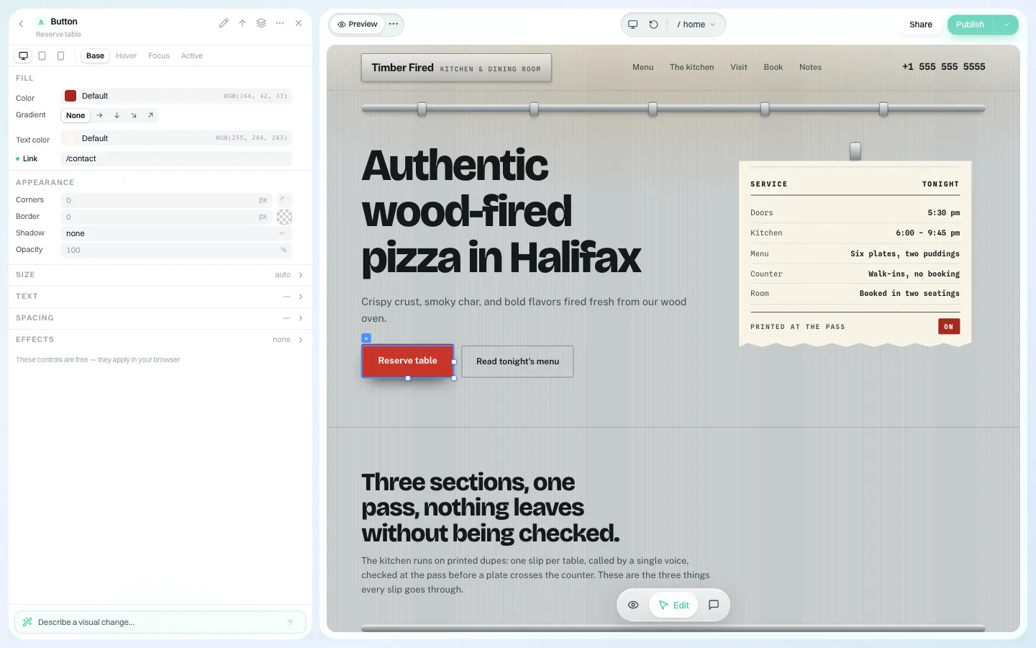Screen dimensions: 1036x648
Task: Click the Opacity input field
Action: 176,250
